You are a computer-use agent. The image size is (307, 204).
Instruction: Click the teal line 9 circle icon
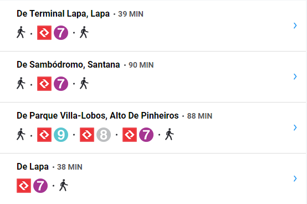61,135
